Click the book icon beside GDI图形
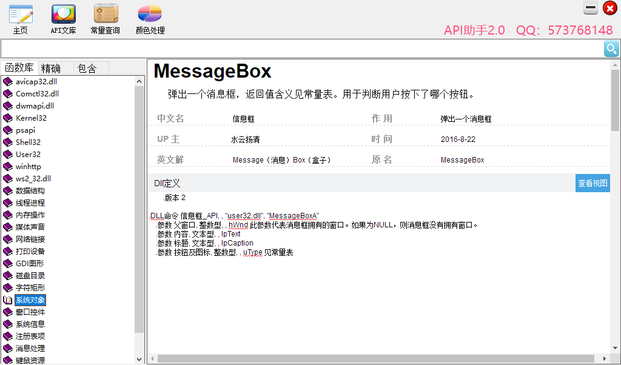Viewport: 621px width, 365px height. click(x=8, y=264)
